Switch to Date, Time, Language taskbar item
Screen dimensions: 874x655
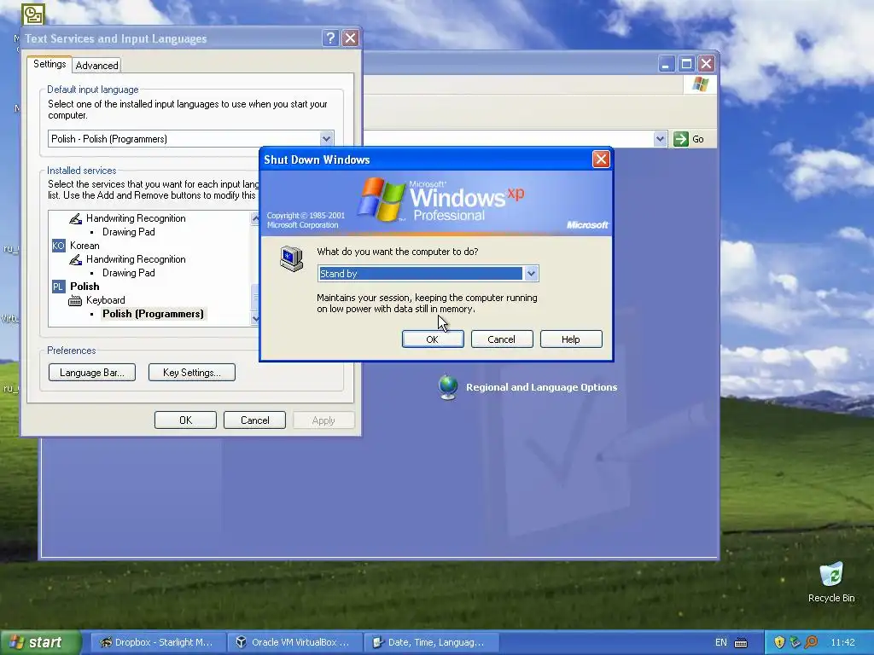(431, 642)
